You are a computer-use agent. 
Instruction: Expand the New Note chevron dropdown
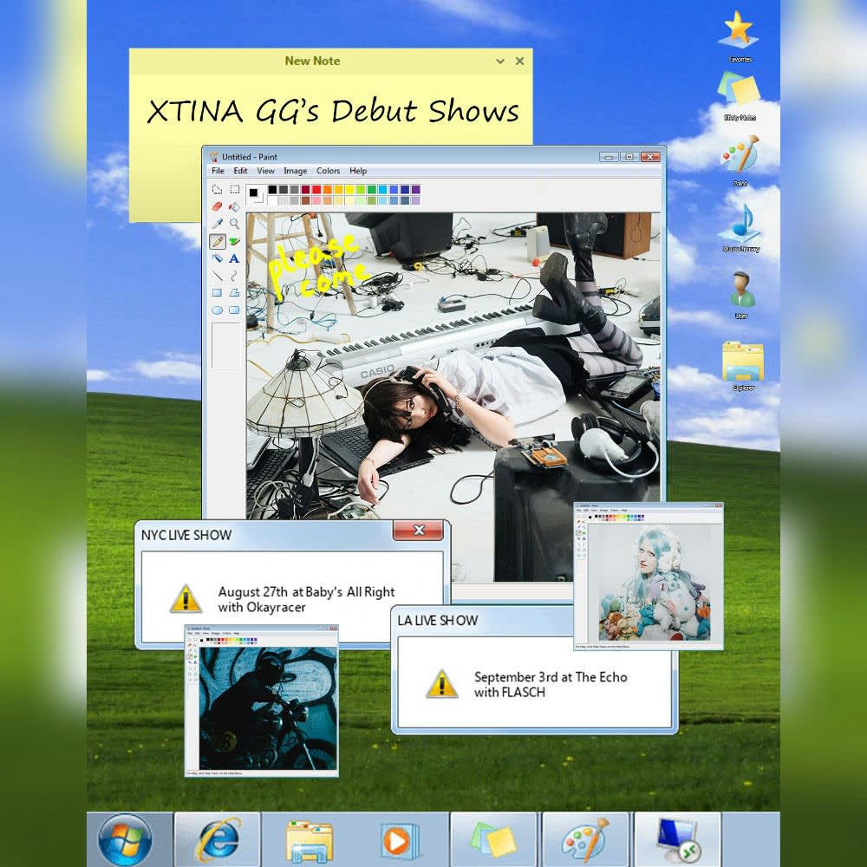coord(500,62)
